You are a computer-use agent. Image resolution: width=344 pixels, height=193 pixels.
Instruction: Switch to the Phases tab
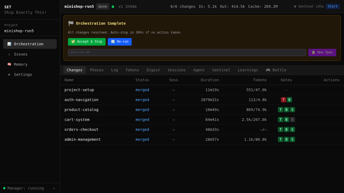click(97, 70)
